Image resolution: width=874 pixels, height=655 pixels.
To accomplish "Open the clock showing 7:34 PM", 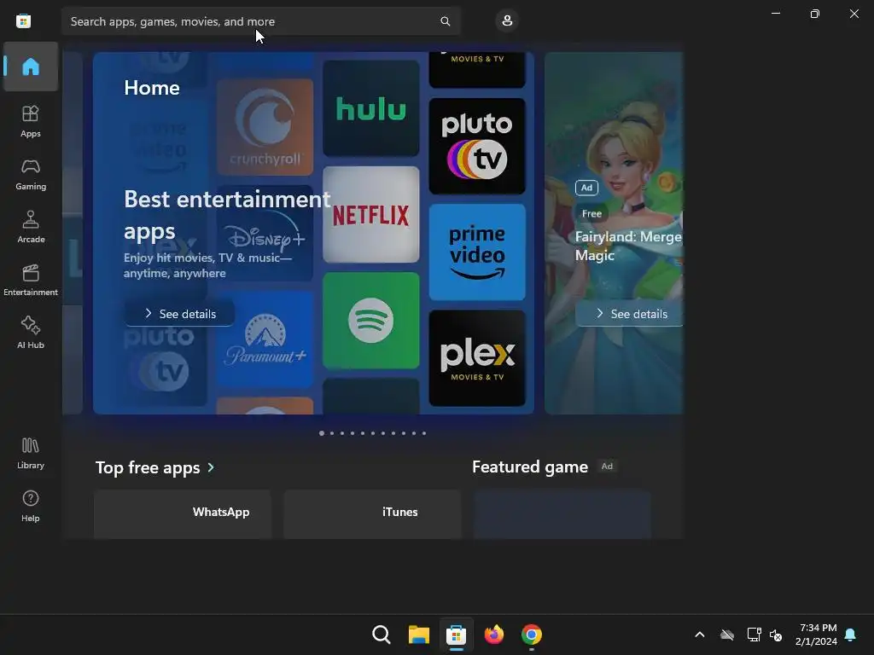I will 817,635.
